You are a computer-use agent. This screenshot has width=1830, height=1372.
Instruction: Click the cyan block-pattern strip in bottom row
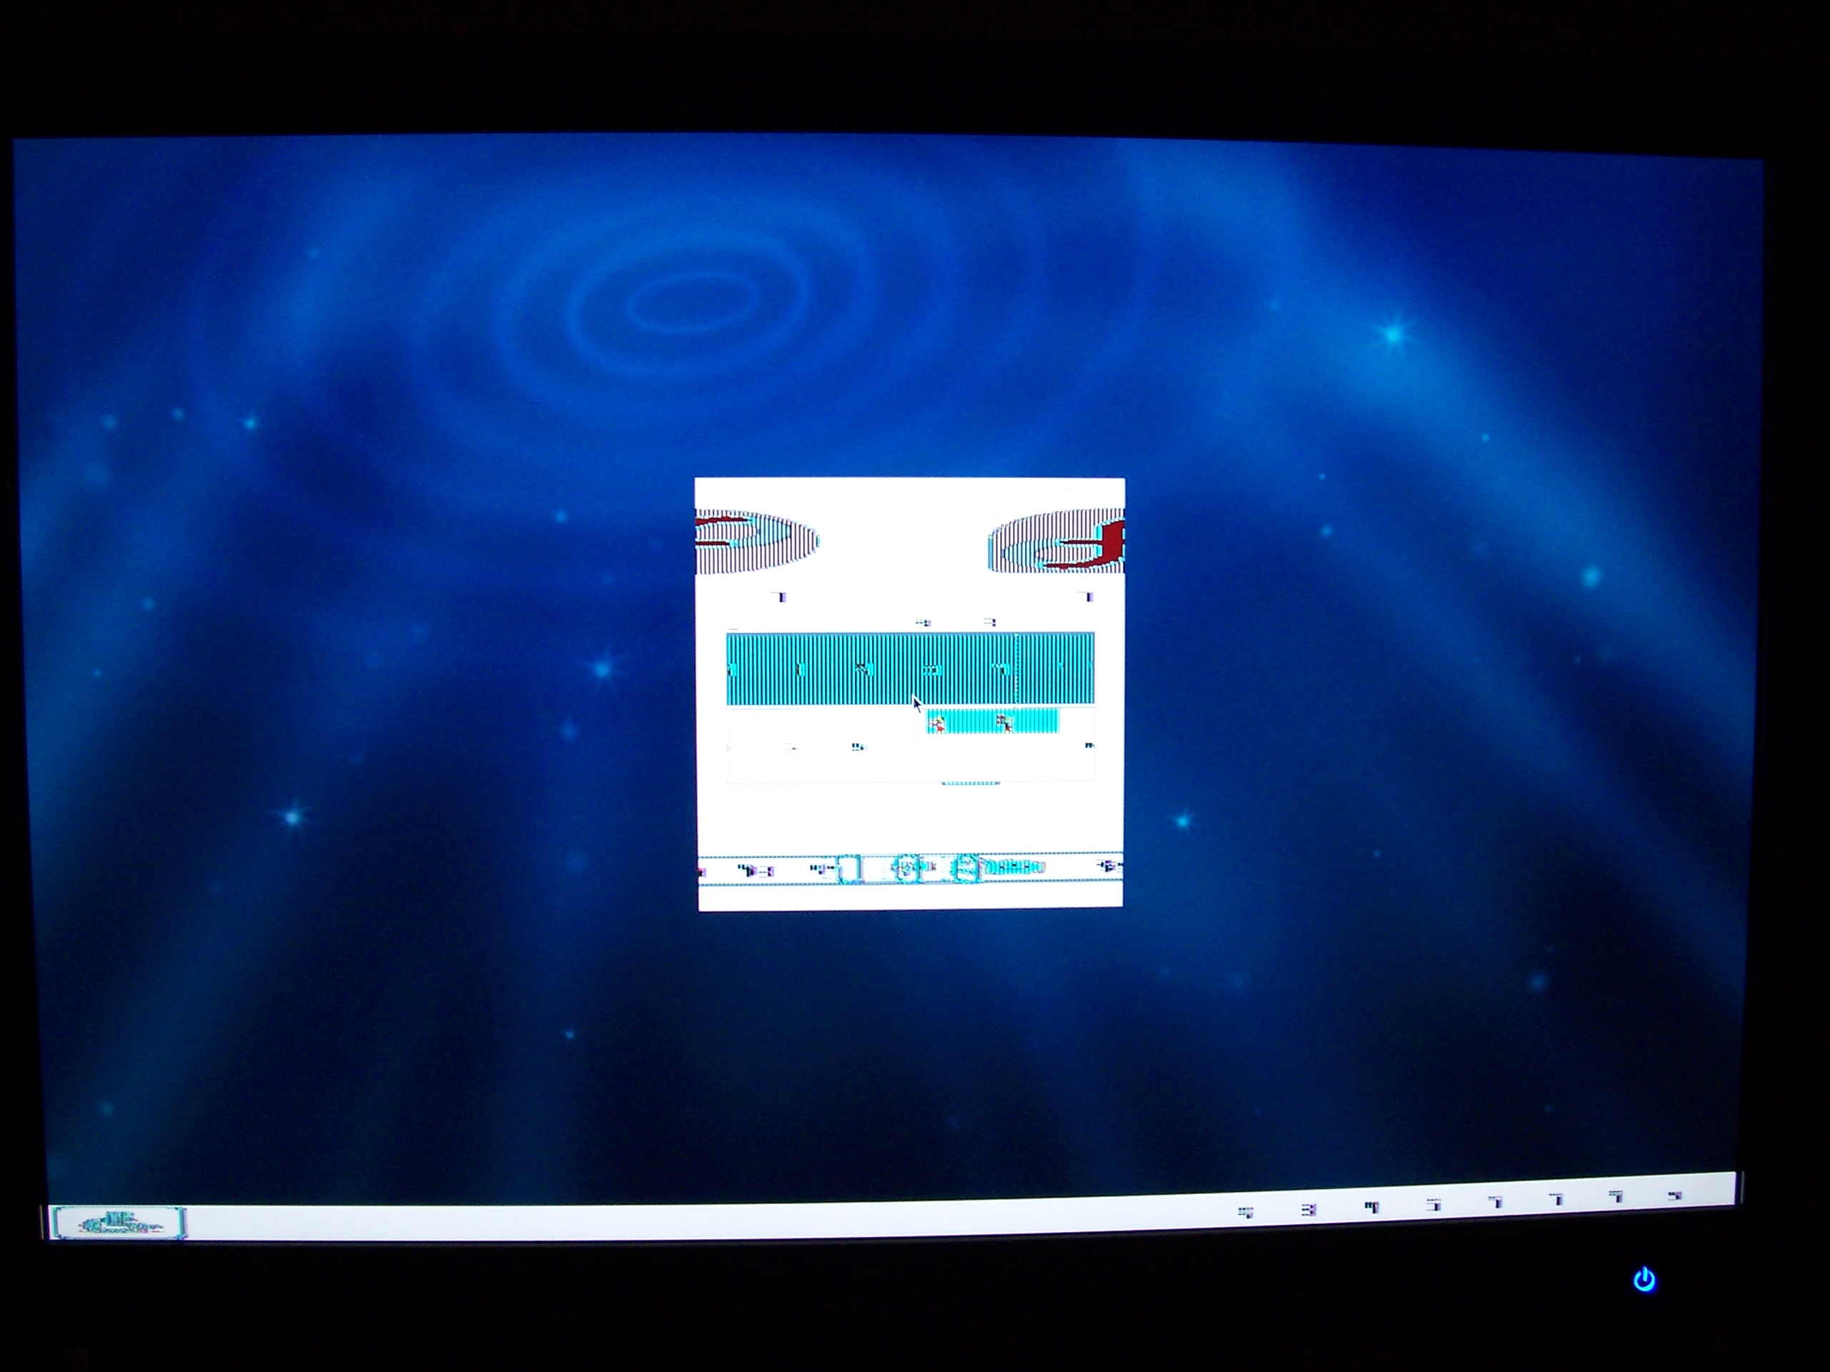coord(1014,867)
